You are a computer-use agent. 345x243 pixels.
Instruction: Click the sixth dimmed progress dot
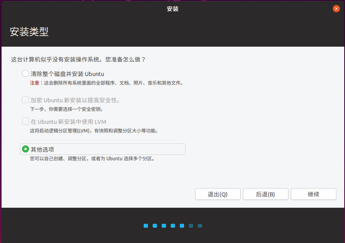191,226
